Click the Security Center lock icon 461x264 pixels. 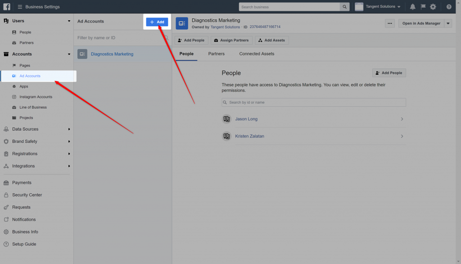(6, 195)
